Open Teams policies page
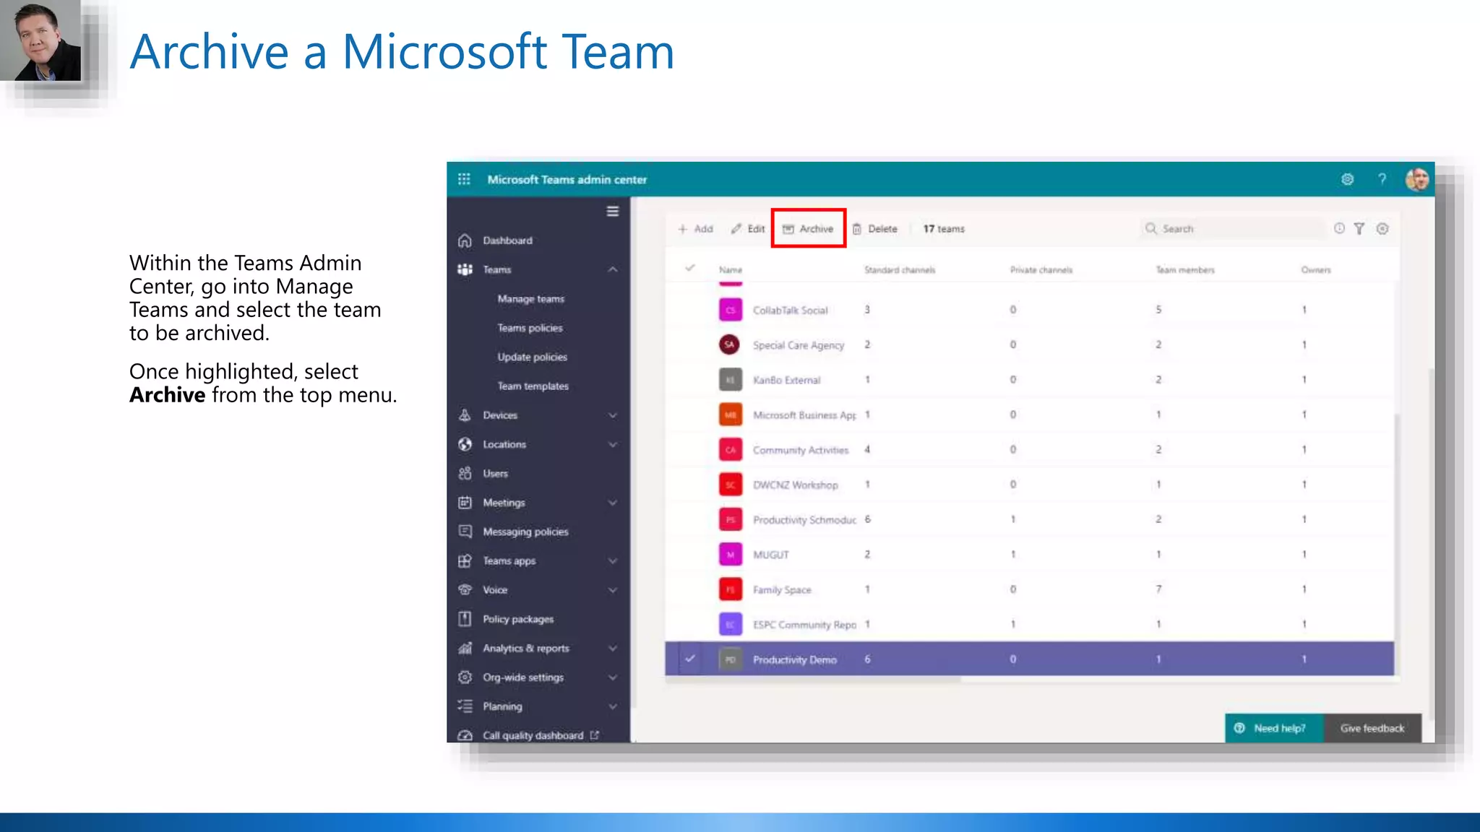This screenshot has height=832, width=1480. pyautogui.click(x=530, y=328)
